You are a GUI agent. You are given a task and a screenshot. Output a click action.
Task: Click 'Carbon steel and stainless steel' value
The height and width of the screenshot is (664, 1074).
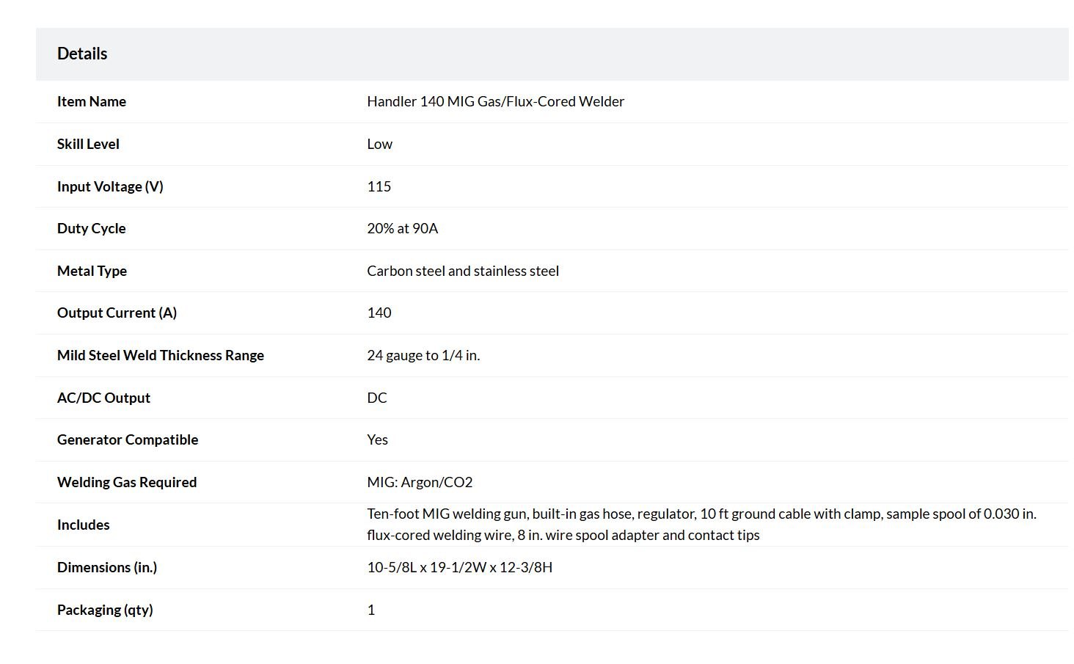click(x=463, y=271)
